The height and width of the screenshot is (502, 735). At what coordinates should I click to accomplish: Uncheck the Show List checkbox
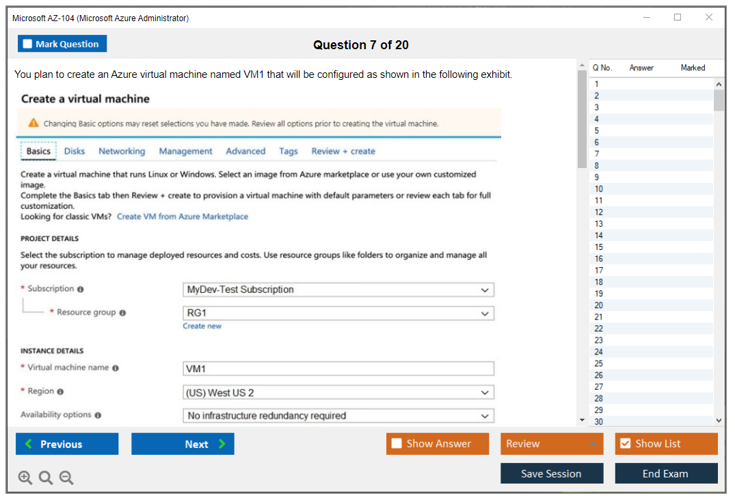[x=625, y=443]
